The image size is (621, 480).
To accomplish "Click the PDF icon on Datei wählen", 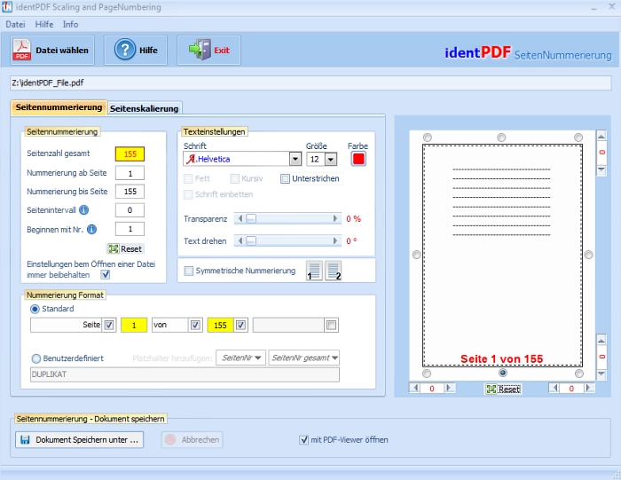I will (x=23, y=51).
